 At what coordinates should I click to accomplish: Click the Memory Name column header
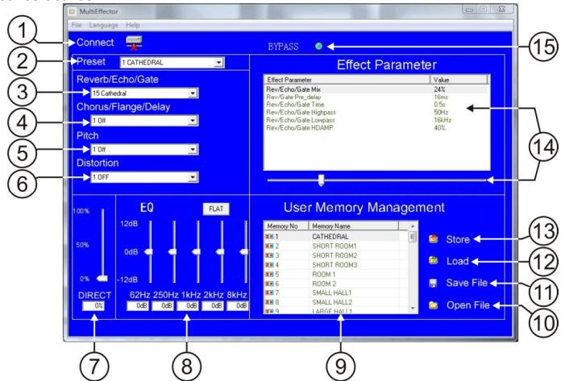pyautogui.click(x=354, y=226)
